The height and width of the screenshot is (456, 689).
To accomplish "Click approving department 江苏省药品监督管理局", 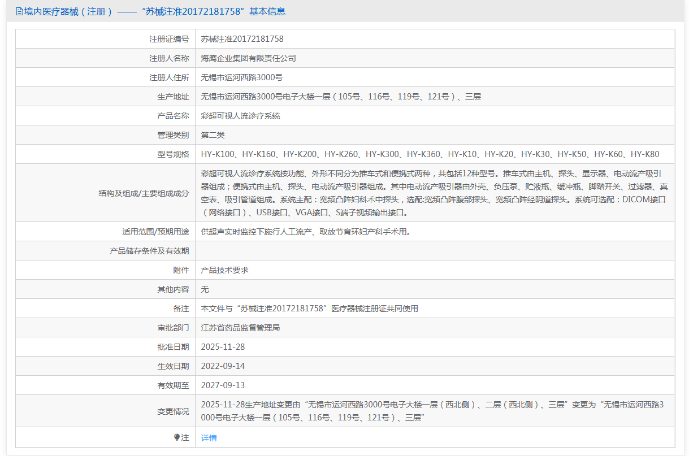I will click(240, 328).
